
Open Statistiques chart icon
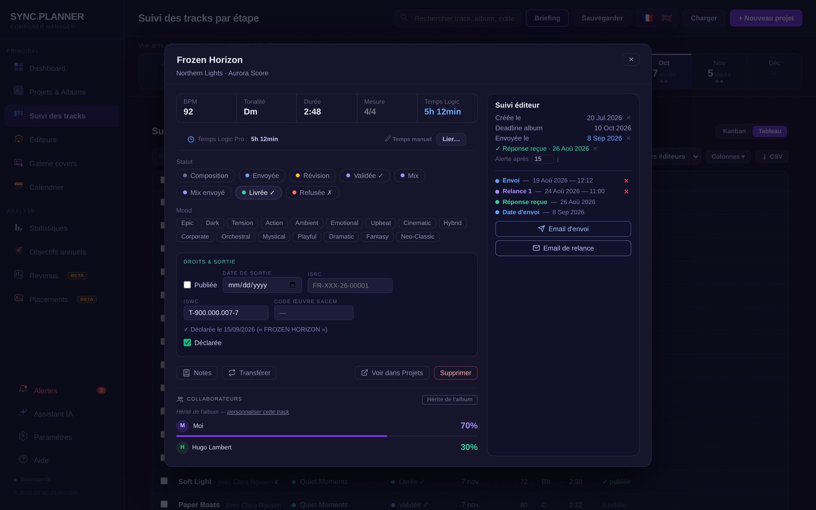18,227
